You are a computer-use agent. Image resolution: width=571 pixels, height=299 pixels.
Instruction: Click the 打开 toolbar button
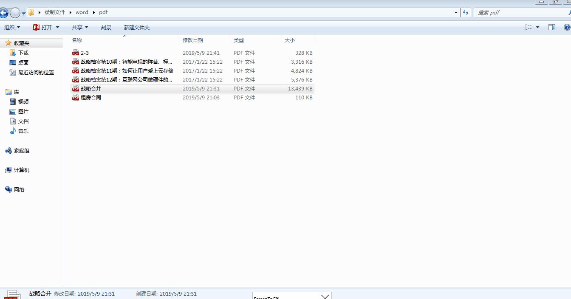click(x=42, y=27)
